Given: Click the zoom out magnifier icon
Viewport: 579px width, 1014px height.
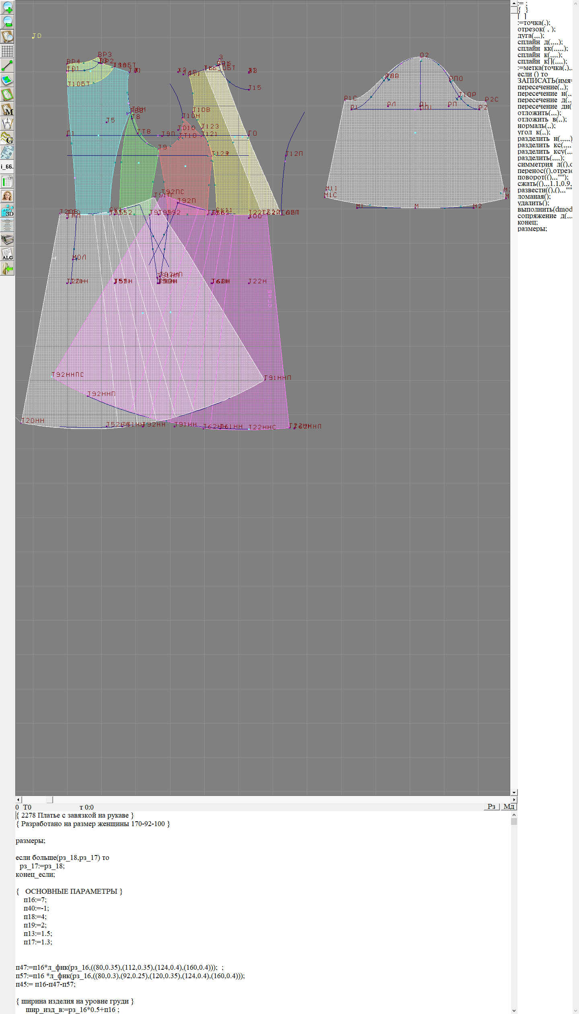Looking at the screenshot, I should pyautogui.click(x=7, y=22).
